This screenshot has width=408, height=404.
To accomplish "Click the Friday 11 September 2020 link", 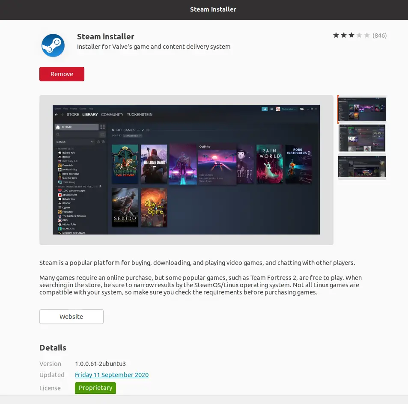I will pos(112,375).
